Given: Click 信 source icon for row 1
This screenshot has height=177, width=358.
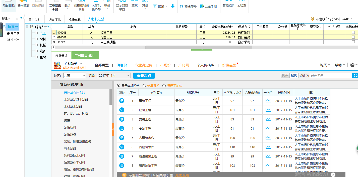Looking at the screenshot, I should tap(122, 101).
